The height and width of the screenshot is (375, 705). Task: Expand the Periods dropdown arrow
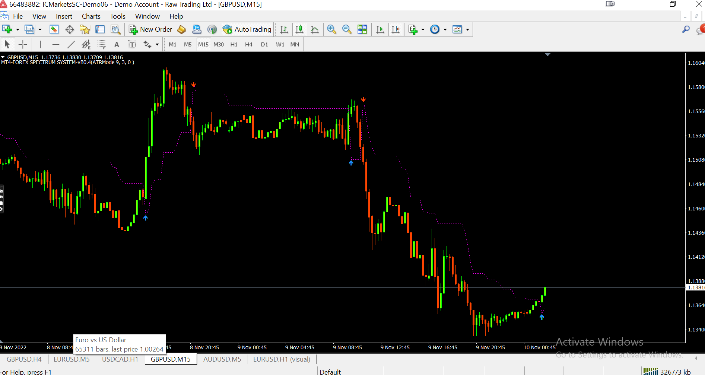click(445, 29)
